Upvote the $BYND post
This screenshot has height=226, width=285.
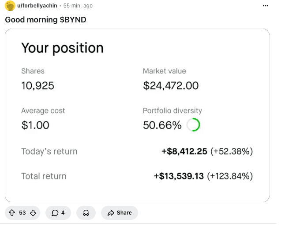(12, 213)
